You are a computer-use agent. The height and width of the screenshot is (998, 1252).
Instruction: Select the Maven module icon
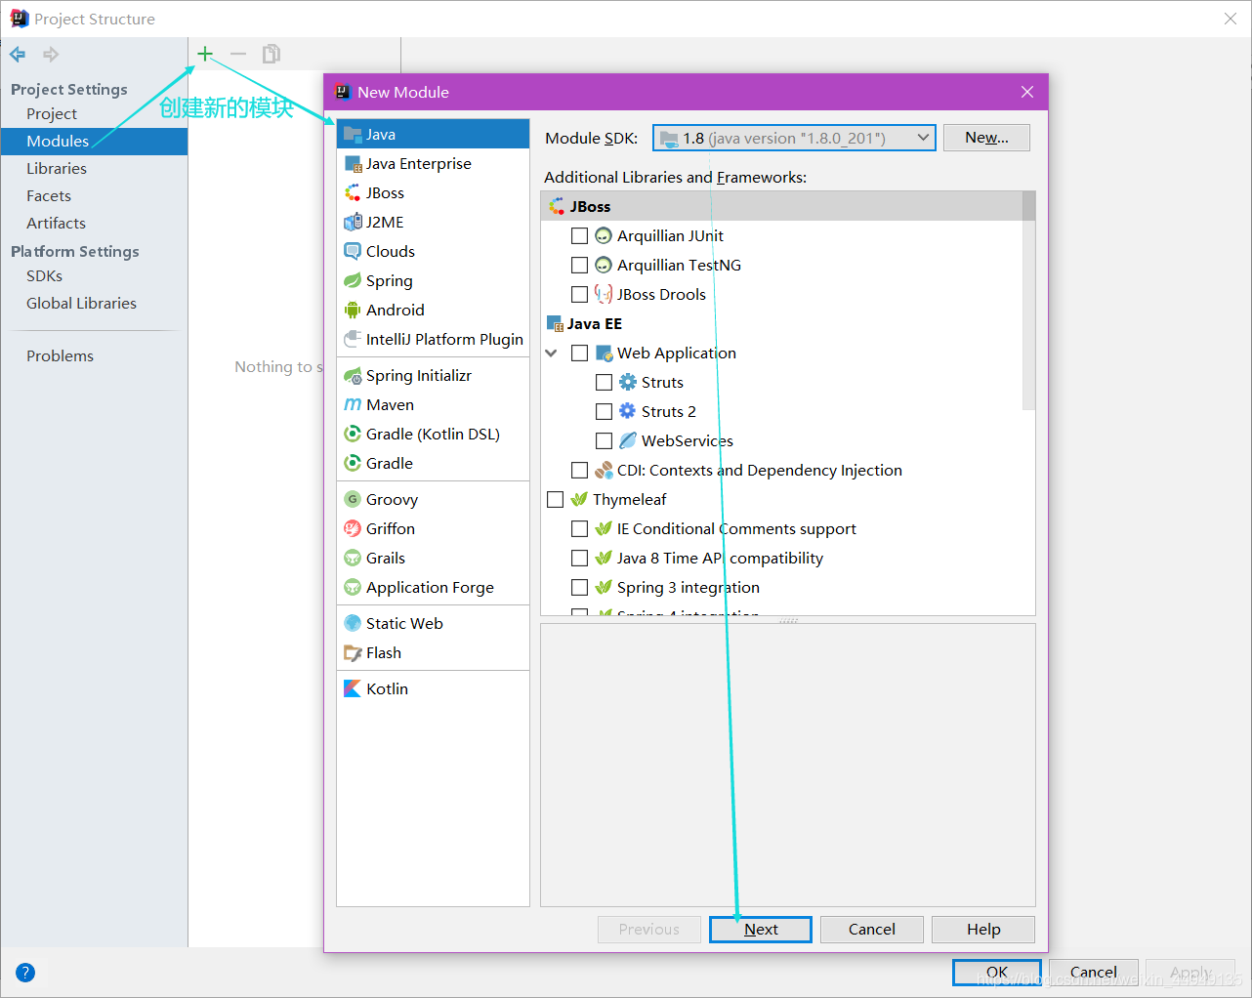coord(353,404)
